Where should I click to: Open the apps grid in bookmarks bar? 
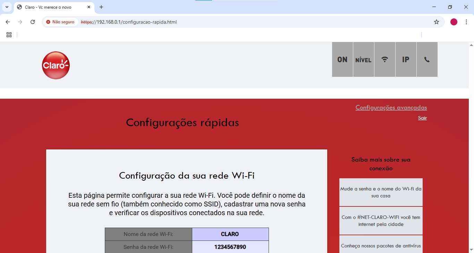(x=9, y=35)
